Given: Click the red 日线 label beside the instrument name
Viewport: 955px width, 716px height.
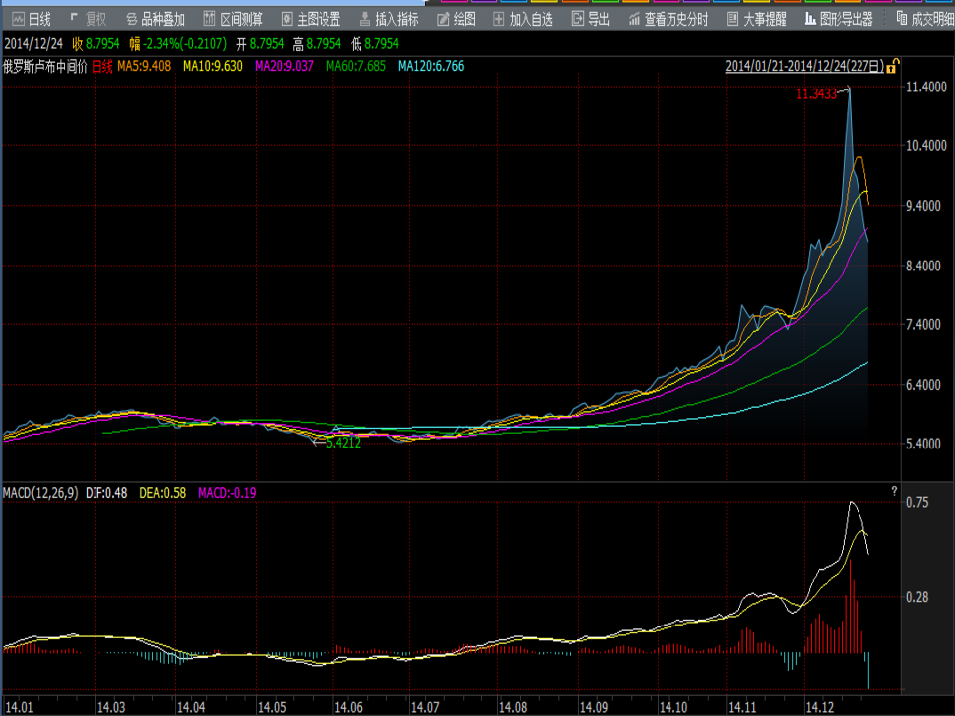Looking at the screenshot, I should pyautogui.click(x=102, y=66).
